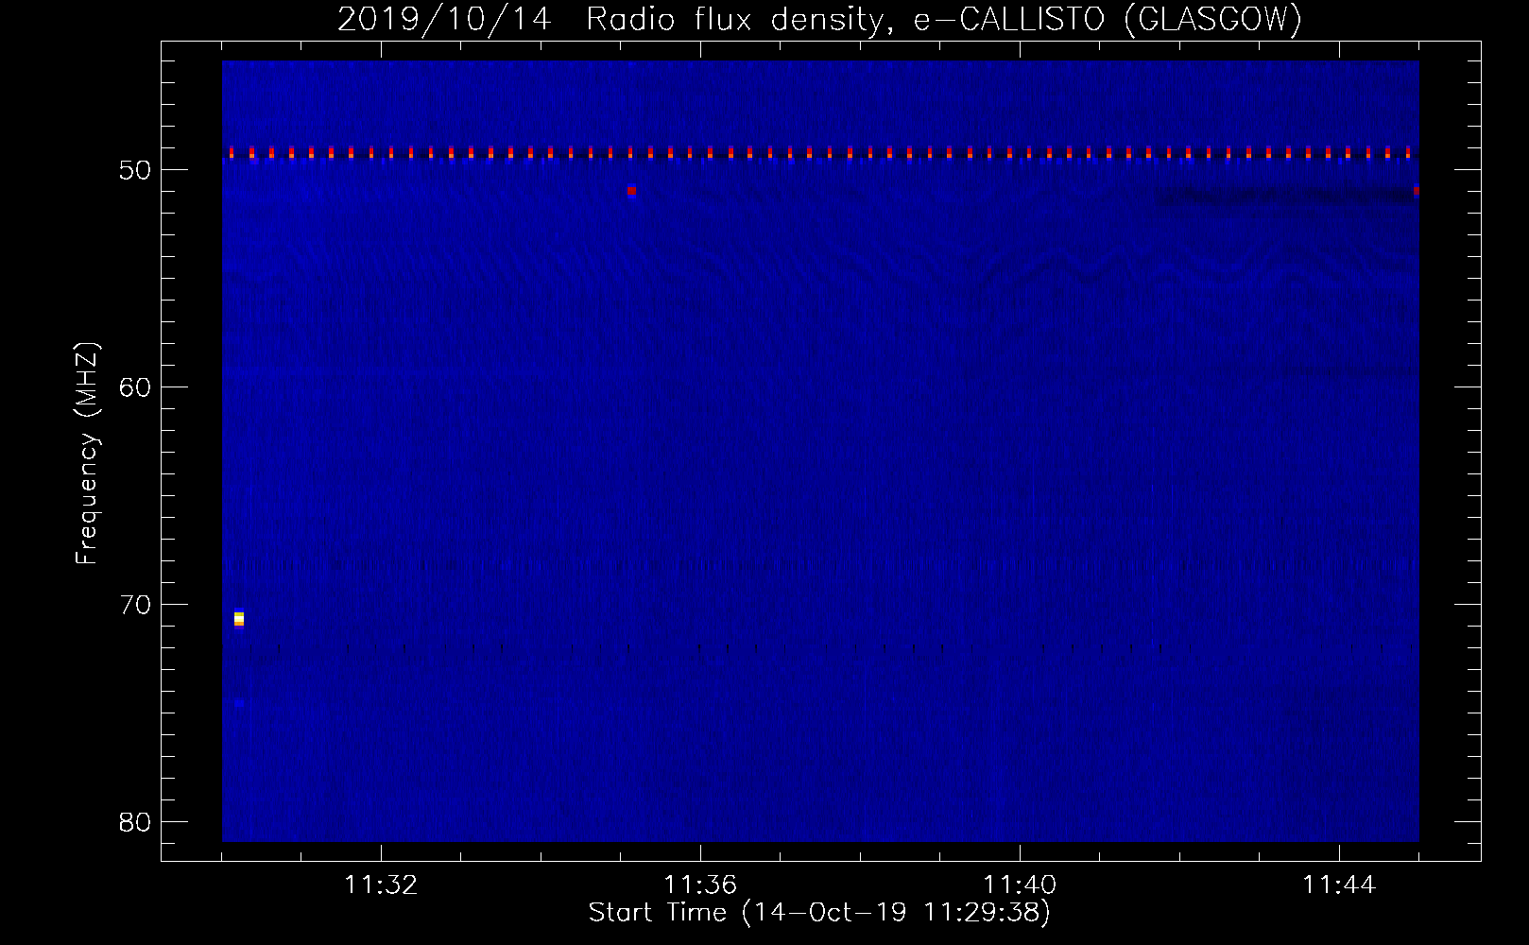Image resolution: width=1529 pixels, height=945 pixels.
Task: Click the date 2019/10/14 in the title
Action: point(443,19)
